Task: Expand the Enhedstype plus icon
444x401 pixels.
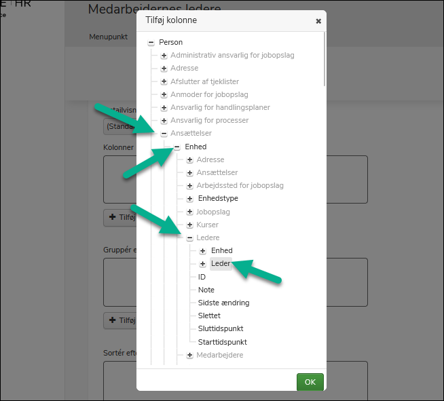Action: [x=189, y=199]
